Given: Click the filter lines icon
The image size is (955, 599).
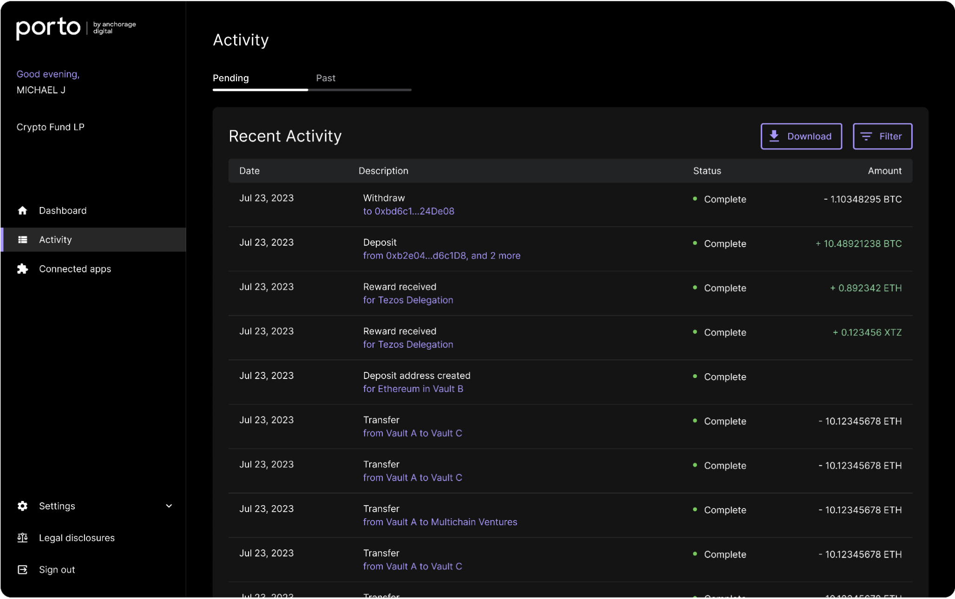Looking at the screenshot, I should 866,136.
